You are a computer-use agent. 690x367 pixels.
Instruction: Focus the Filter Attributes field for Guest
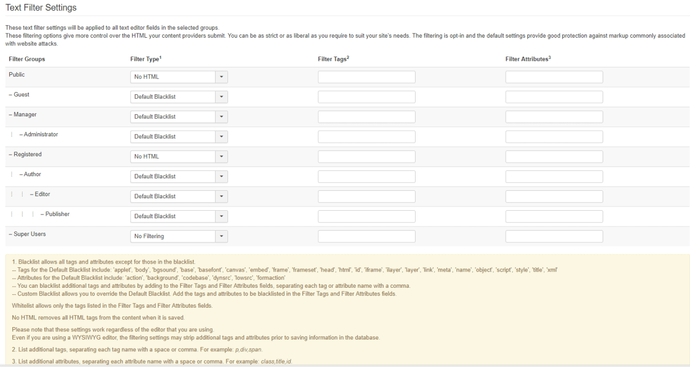[554, 97]
